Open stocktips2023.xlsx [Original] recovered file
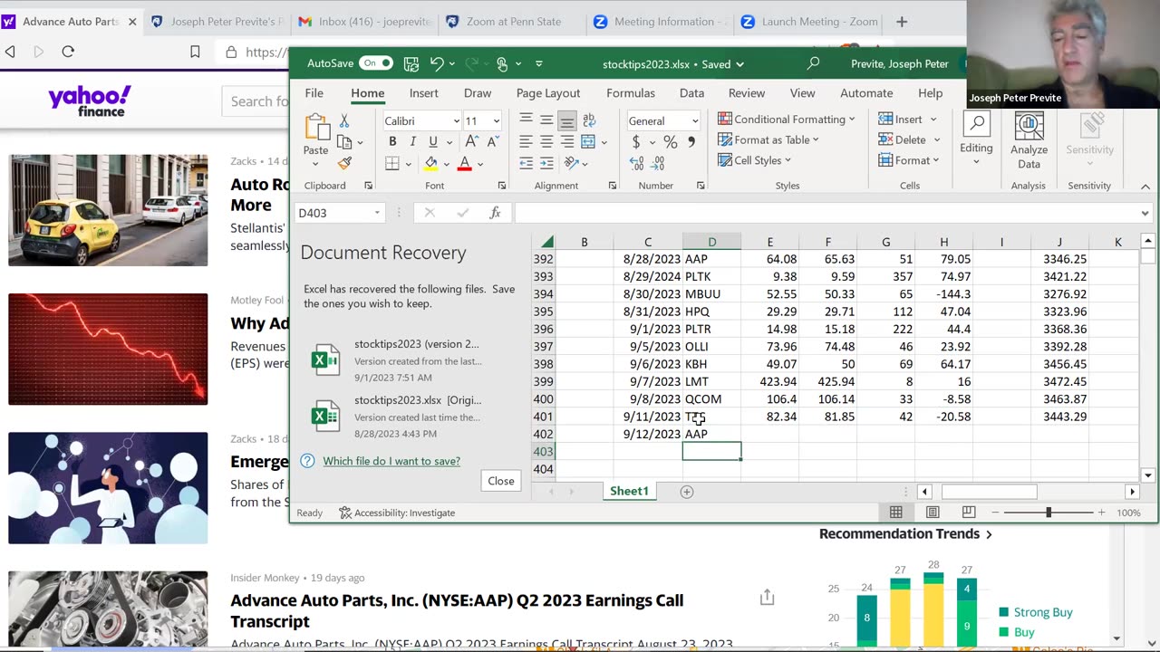The image size is (1160, 652). coord(410,416)
